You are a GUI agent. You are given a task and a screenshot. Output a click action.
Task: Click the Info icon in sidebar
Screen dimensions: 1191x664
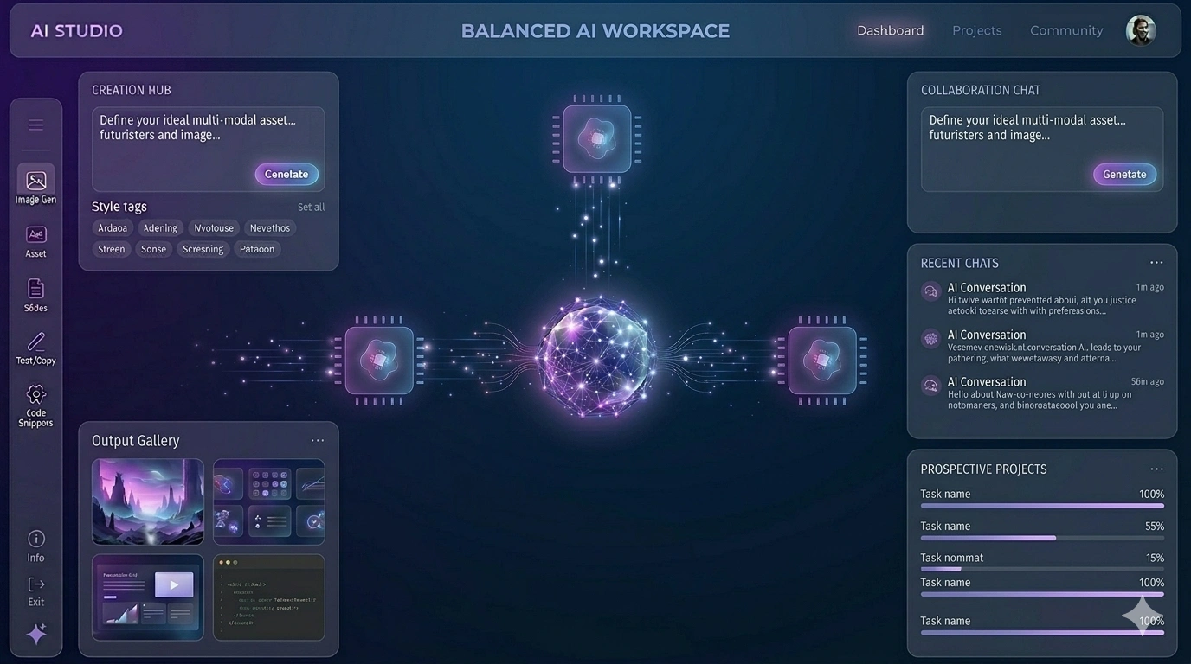[35, 539]
